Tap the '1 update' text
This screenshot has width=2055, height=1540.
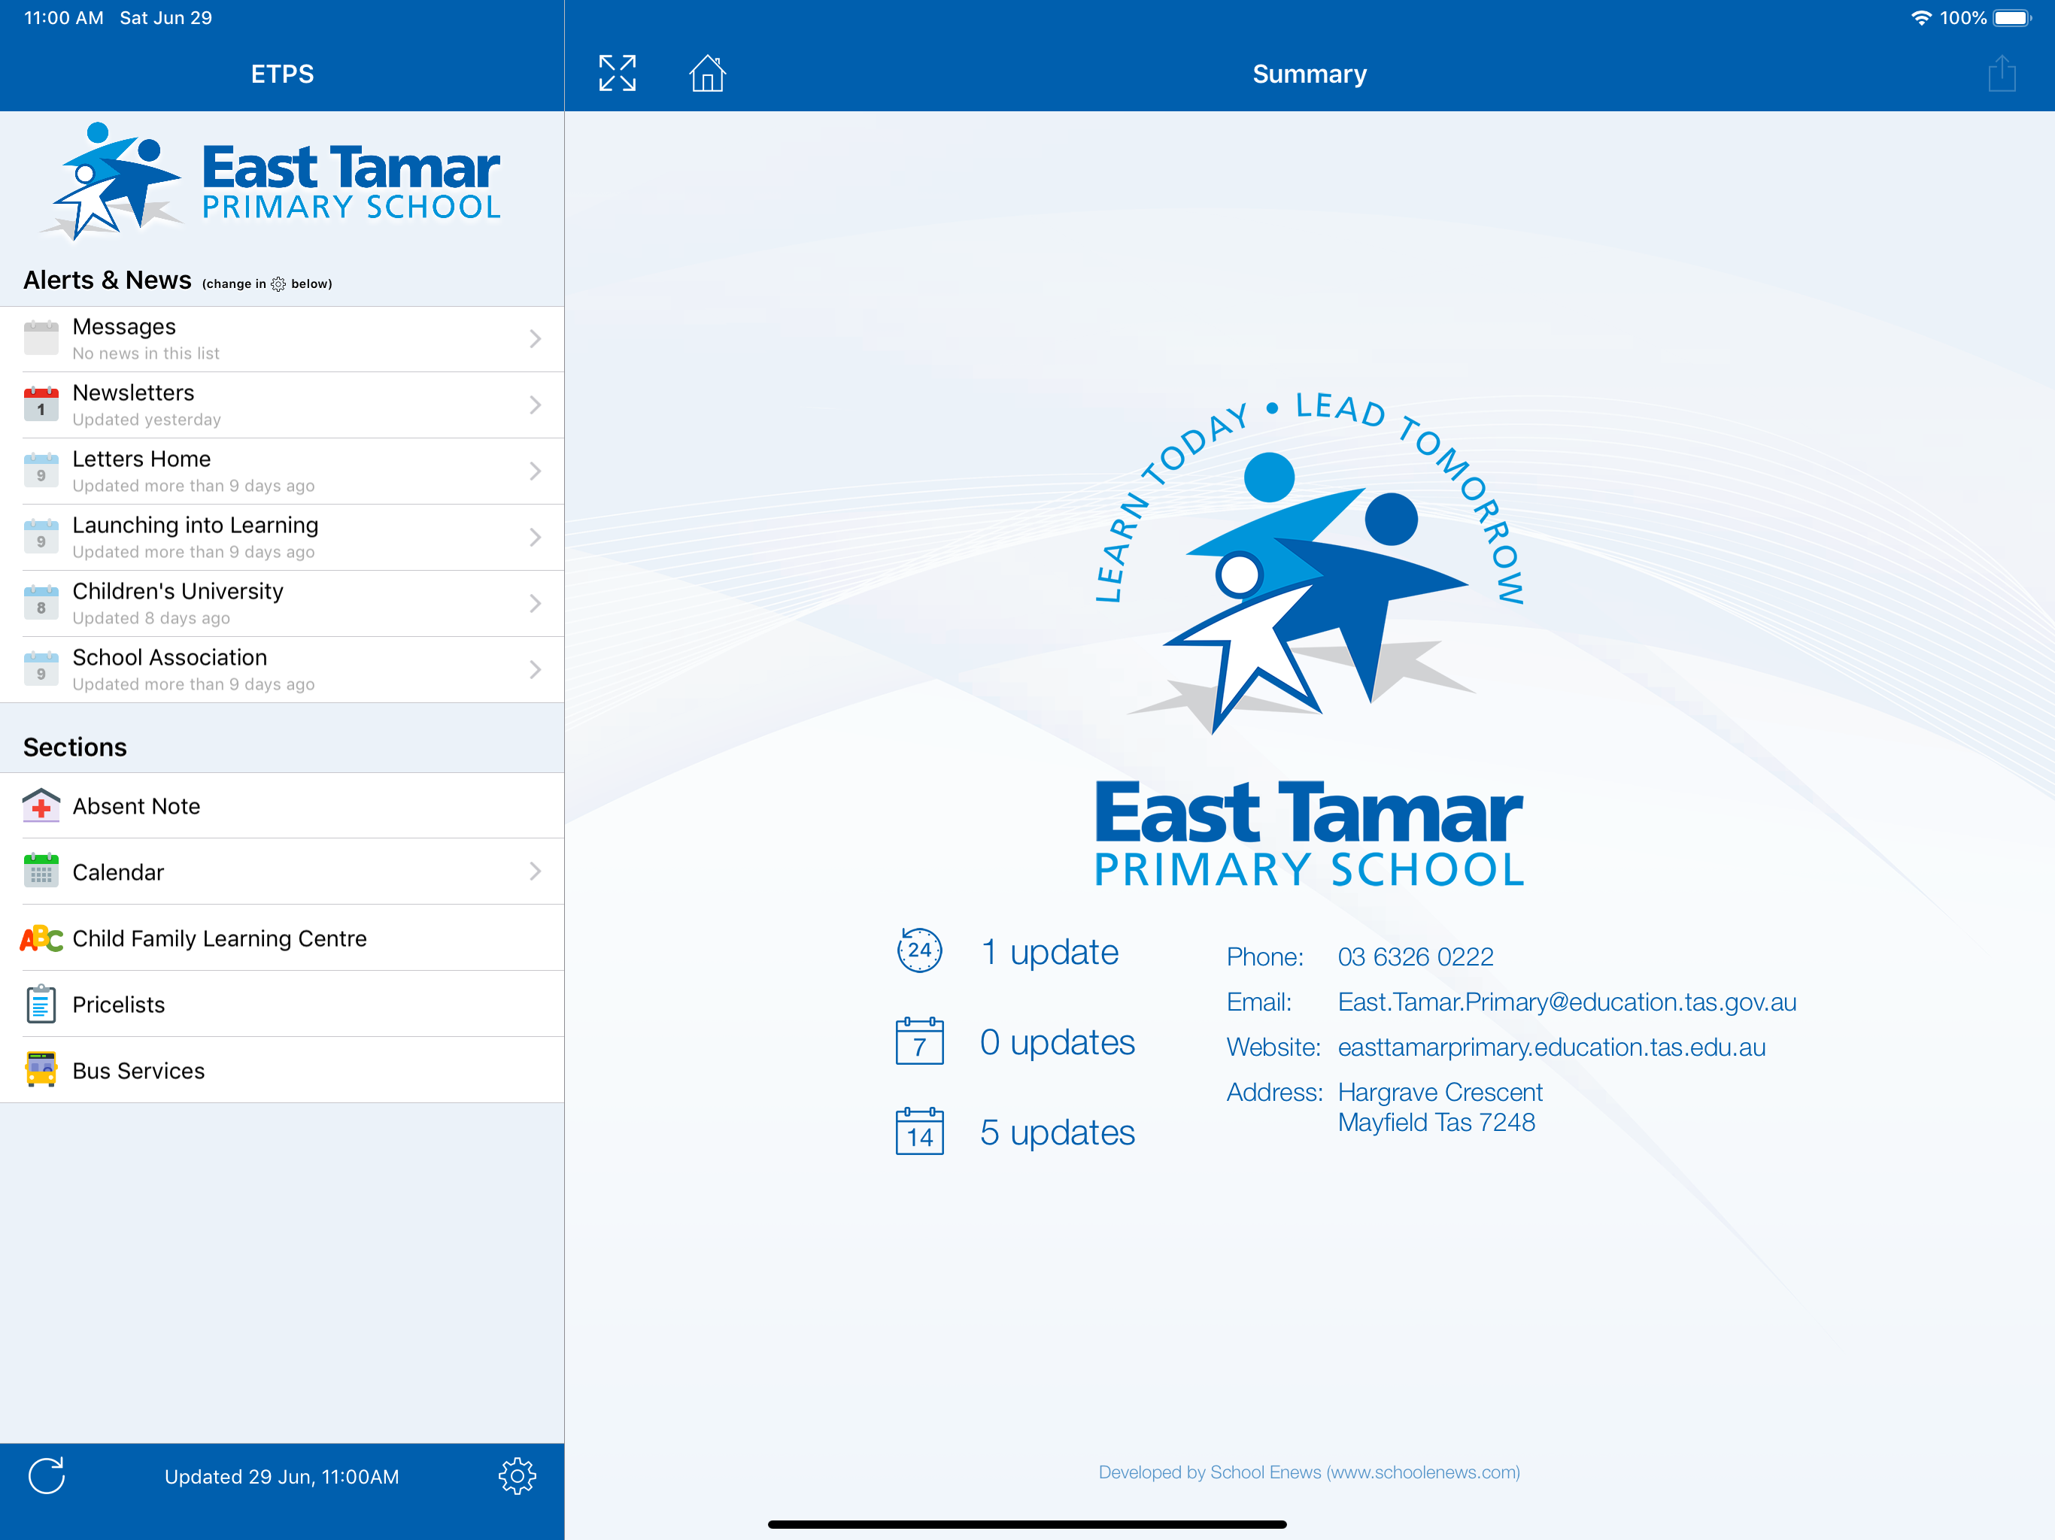click(1050, 952)
